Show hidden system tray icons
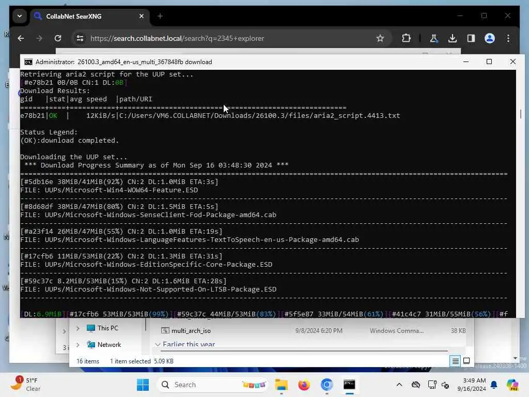 pos(399,385)
